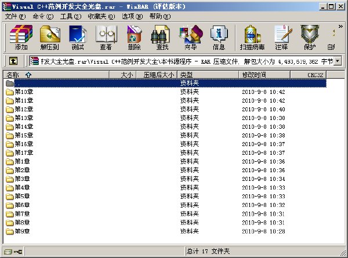Open the 收藏夹(O) menu
The width and height of the screenshot is (348, 258).
[101, 16]
